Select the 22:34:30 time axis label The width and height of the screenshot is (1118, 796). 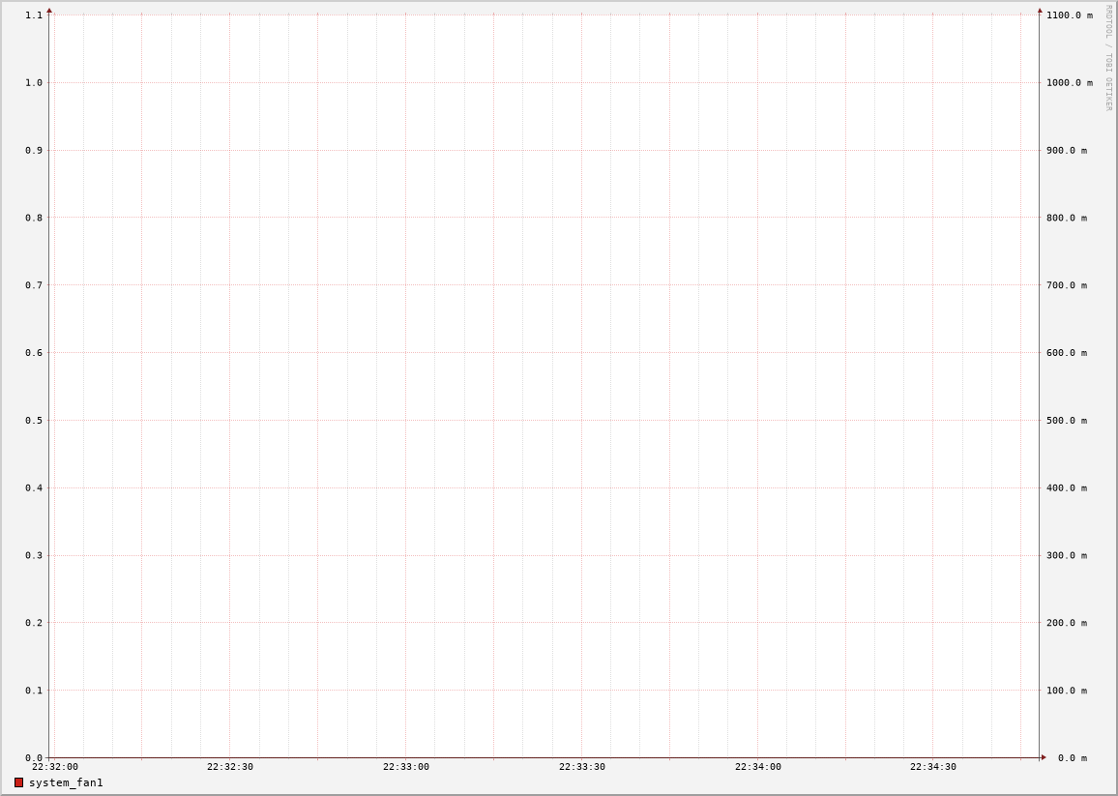[933, 767]
